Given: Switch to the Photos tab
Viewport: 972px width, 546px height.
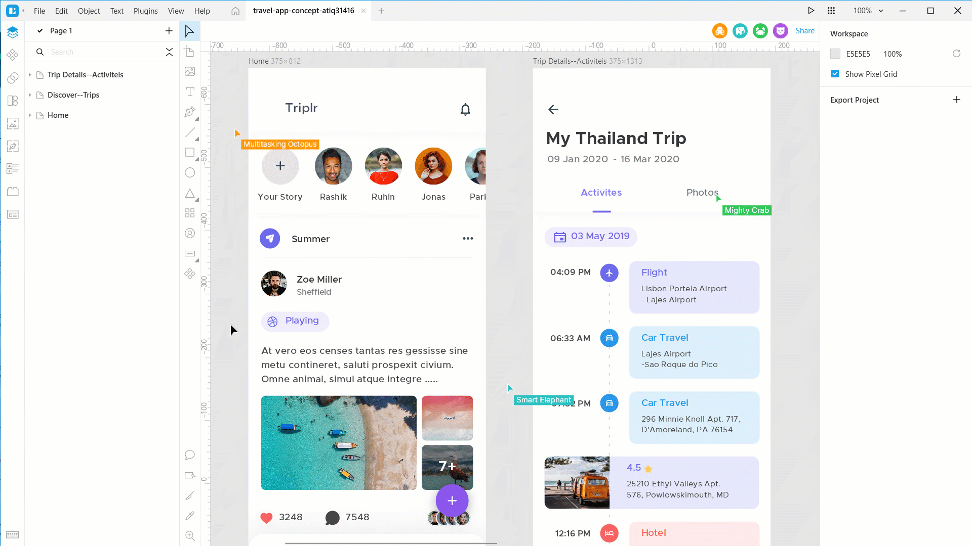Looking at the screenshot, I should 702,192.
